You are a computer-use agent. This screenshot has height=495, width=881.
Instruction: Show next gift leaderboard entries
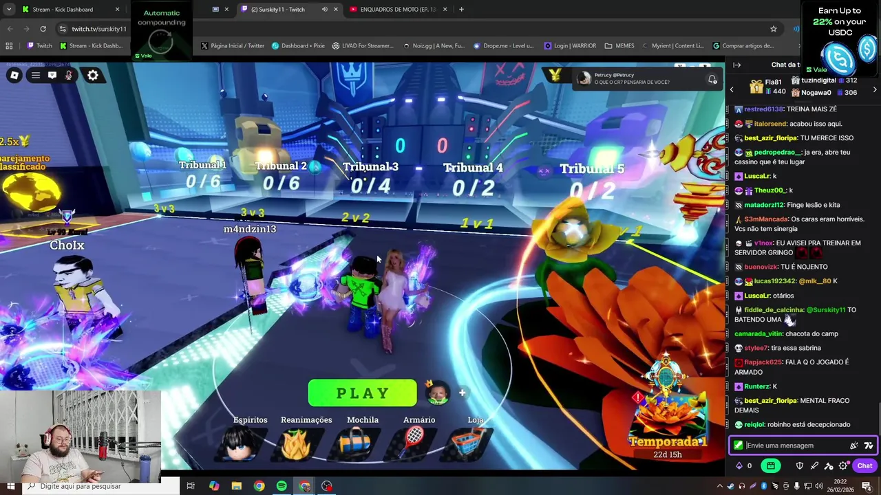[x=875, y=90]
